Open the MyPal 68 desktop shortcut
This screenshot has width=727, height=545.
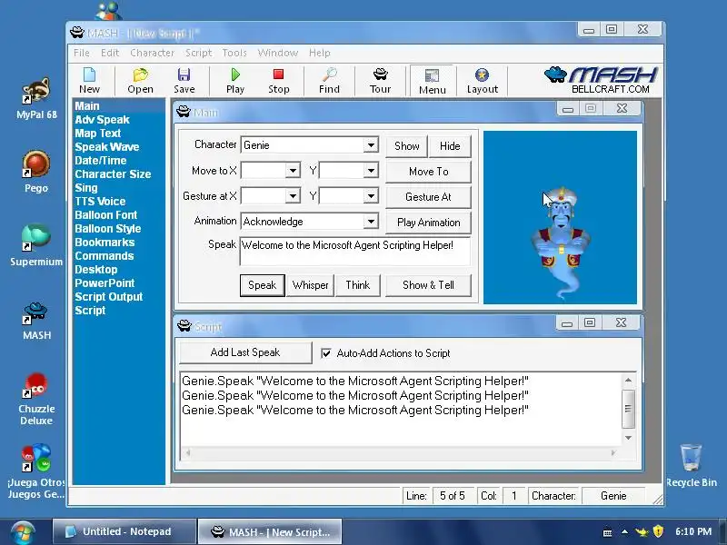[36, 99]
